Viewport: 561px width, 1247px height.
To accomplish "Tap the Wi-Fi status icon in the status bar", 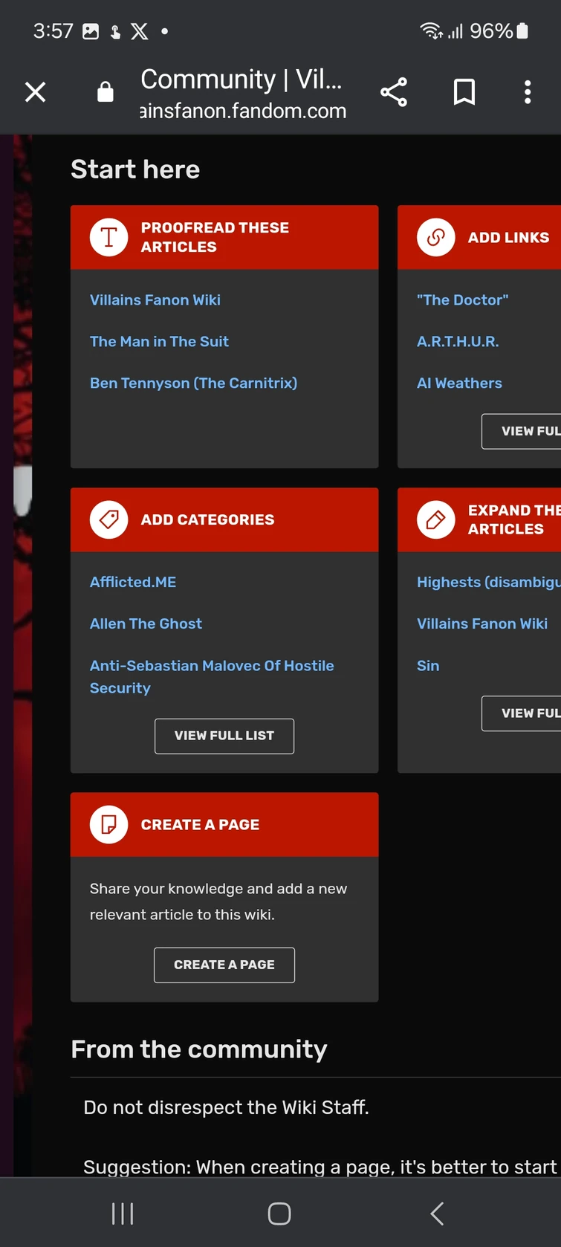I will (431, 30).
